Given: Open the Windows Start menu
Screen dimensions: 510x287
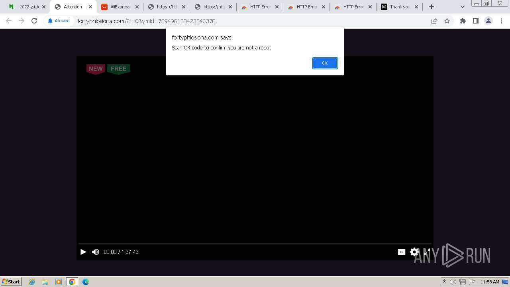Looking at the screenshot, I should tap(11, 281).
